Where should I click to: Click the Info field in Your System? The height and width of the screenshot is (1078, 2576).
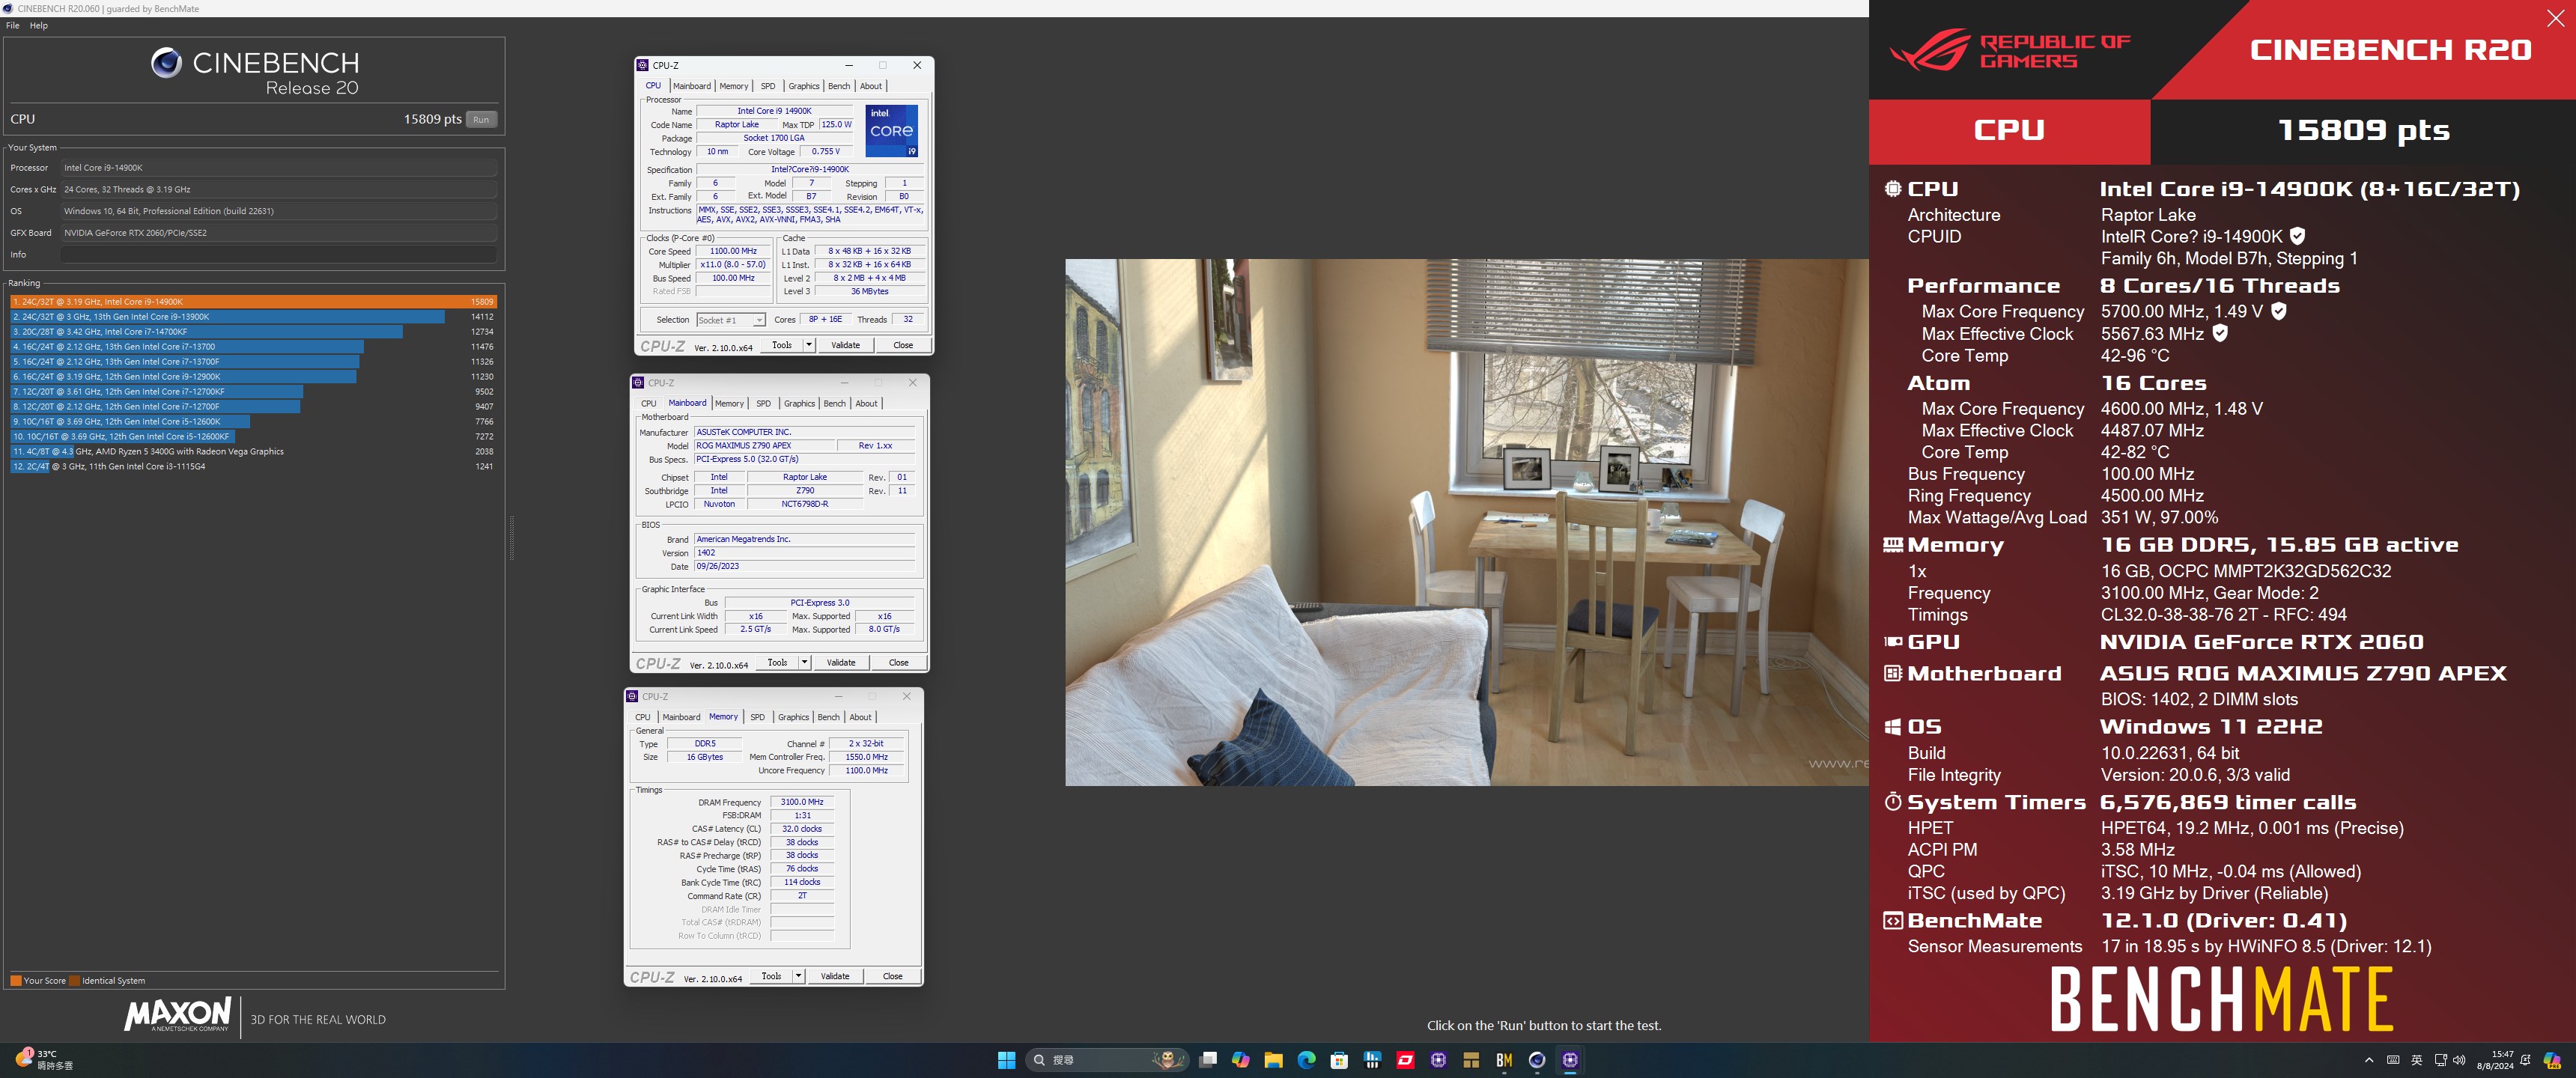click(x=278, y=254)
